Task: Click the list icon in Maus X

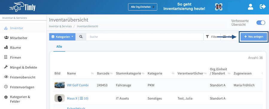Action: tap(81, 98)
